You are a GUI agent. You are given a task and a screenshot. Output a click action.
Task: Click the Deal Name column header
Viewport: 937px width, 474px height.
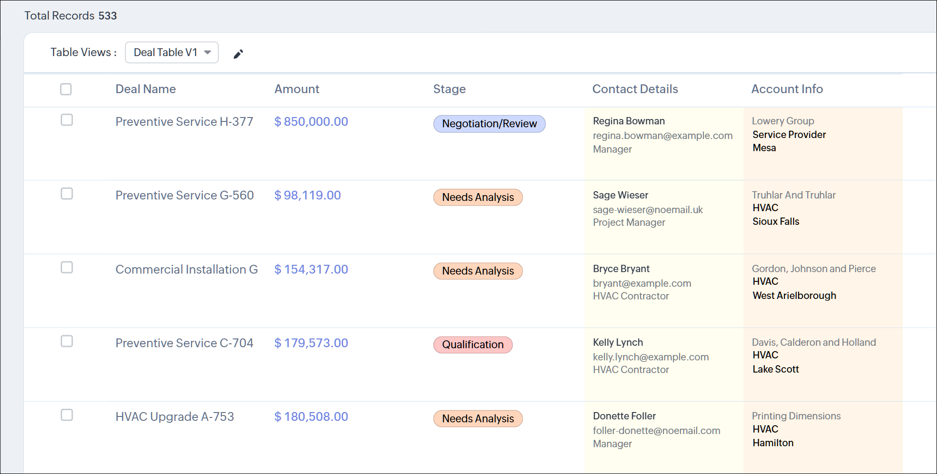coord(145,89)
